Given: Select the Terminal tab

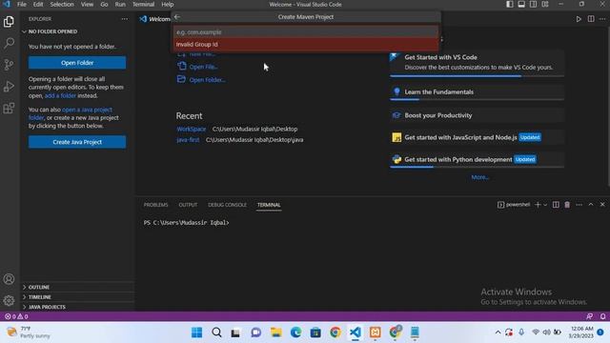Looking at the screenshot, I should pos(269,205).
